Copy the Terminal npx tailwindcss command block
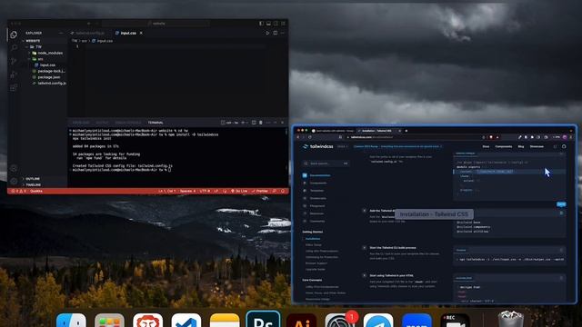Viewport: 582px width, 327px height. (x=561, y=250)
